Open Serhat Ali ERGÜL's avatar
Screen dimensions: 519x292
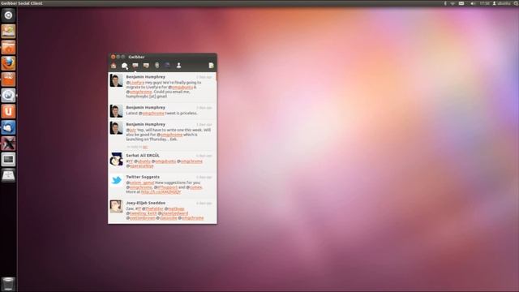116,159
